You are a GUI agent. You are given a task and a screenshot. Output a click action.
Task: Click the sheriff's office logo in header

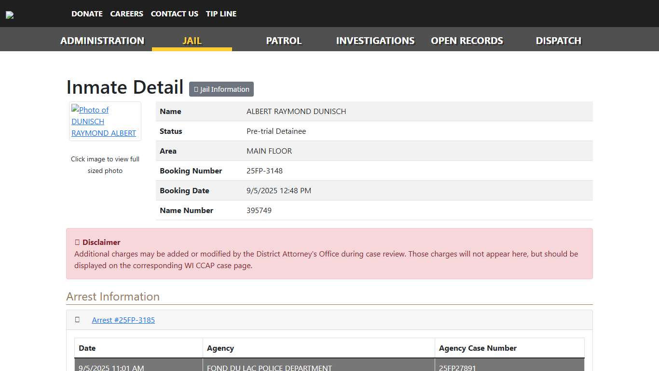(x=10, y=15)
